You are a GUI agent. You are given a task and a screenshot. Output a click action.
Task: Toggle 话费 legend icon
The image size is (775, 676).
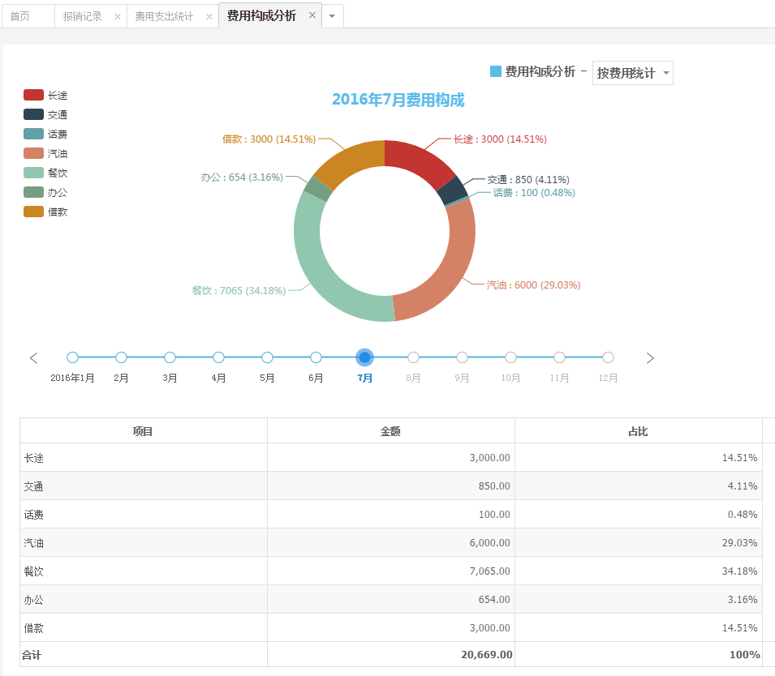coord(34,135)
